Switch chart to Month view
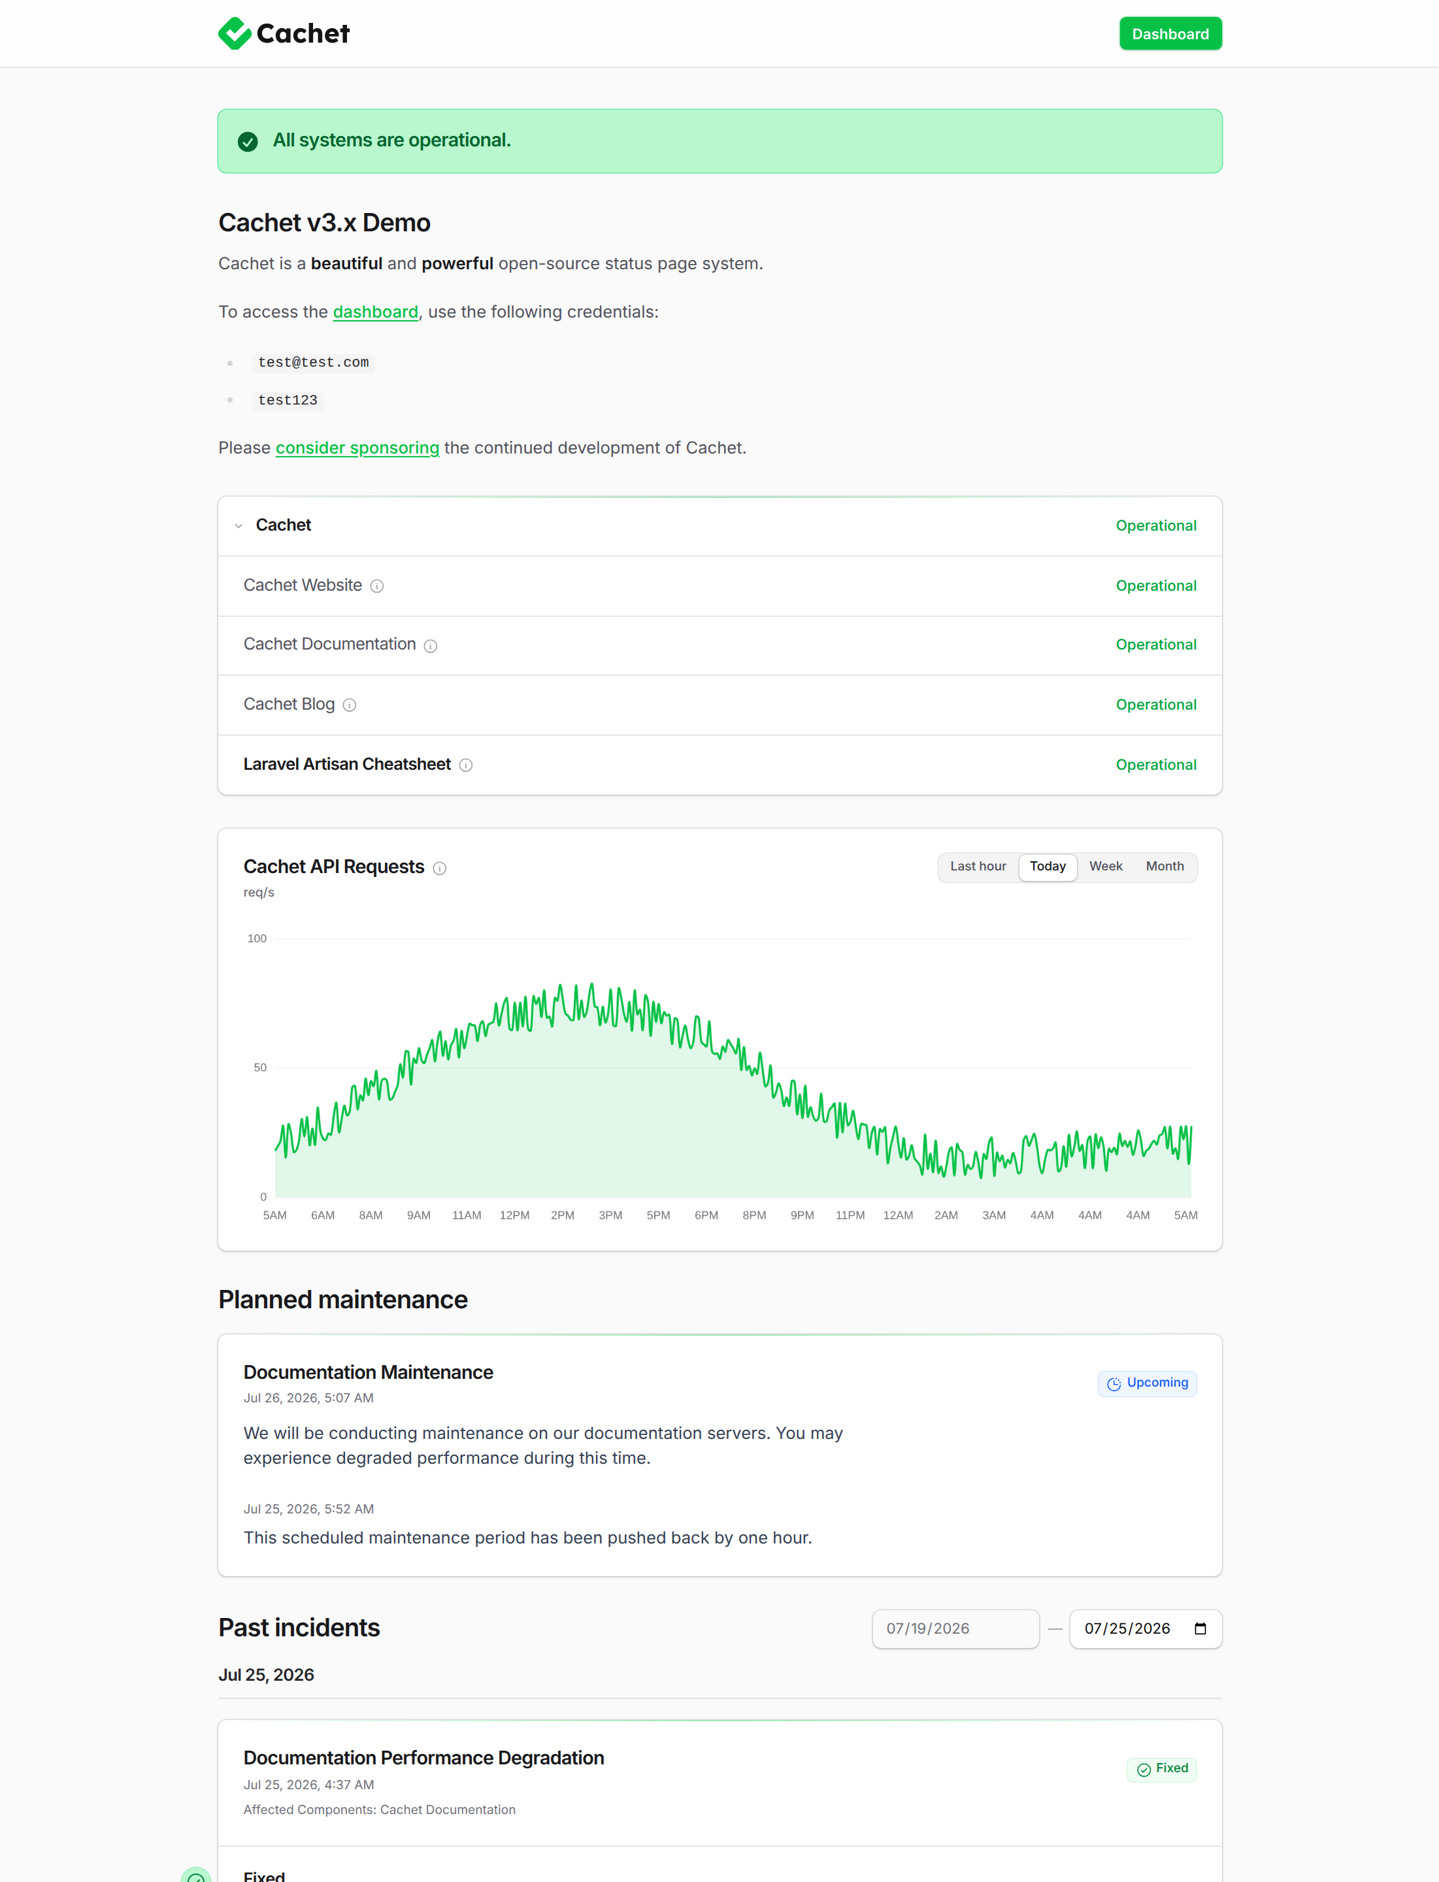This screenshot has width=1439, height=1882. [1165, 866]
